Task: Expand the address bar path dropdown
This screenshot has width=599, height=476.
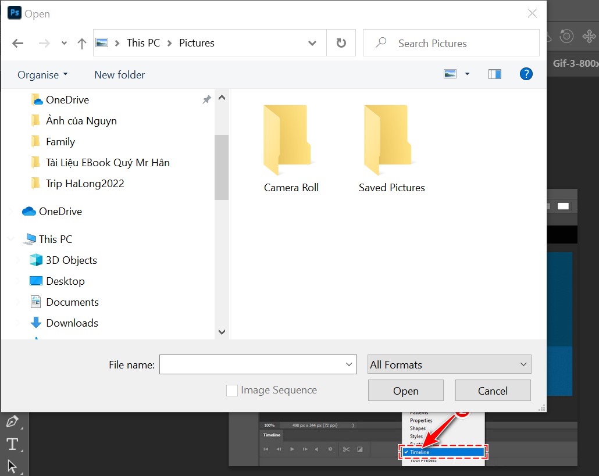Action: 312,43
